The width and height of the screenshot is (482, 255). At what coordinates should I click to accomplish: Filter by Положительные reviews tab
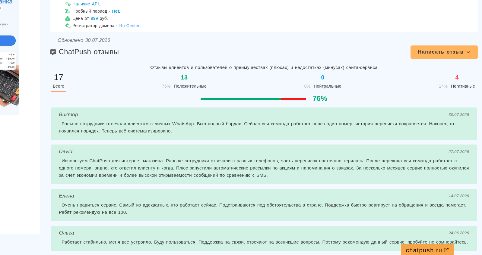tap(184, 82)
